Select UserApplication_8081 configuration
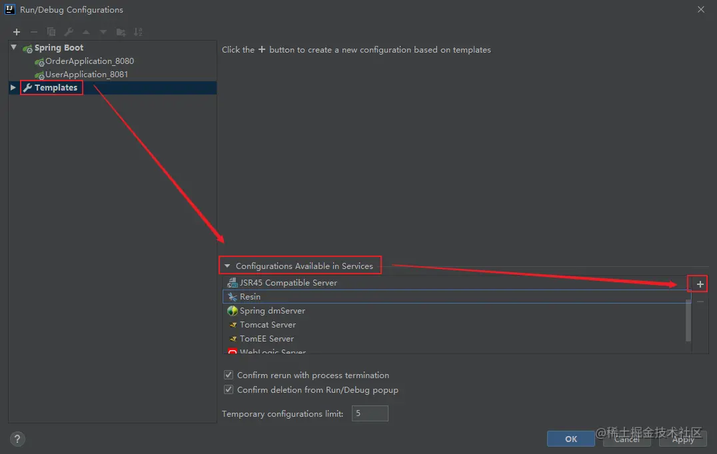The width and height of the screenshot is (717, 454). [87, 75]
